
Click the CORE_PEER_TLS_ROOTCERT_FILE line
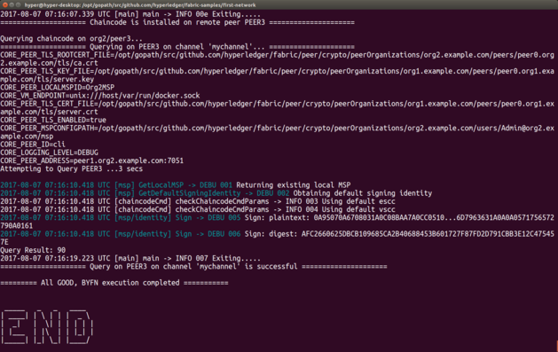point(277,59)
